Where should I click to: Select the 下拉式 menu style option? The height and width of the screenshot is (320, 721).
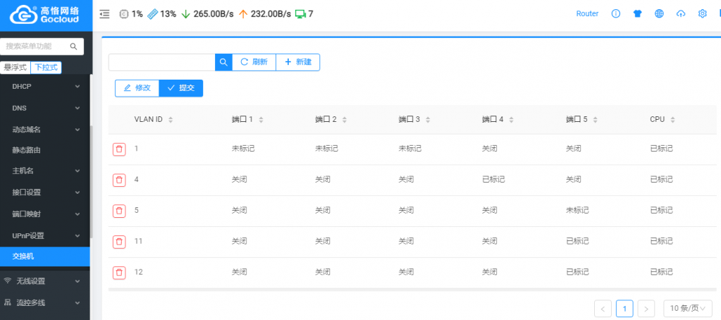[x=47, y=68]
